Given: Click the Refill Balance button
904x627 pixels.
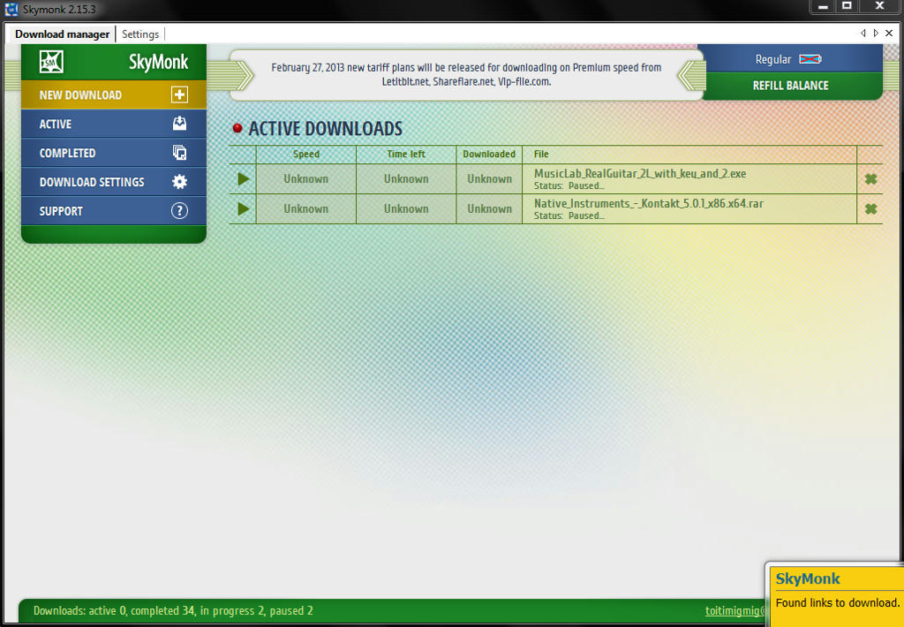Looking at the screenshot, I should (790, 86).
